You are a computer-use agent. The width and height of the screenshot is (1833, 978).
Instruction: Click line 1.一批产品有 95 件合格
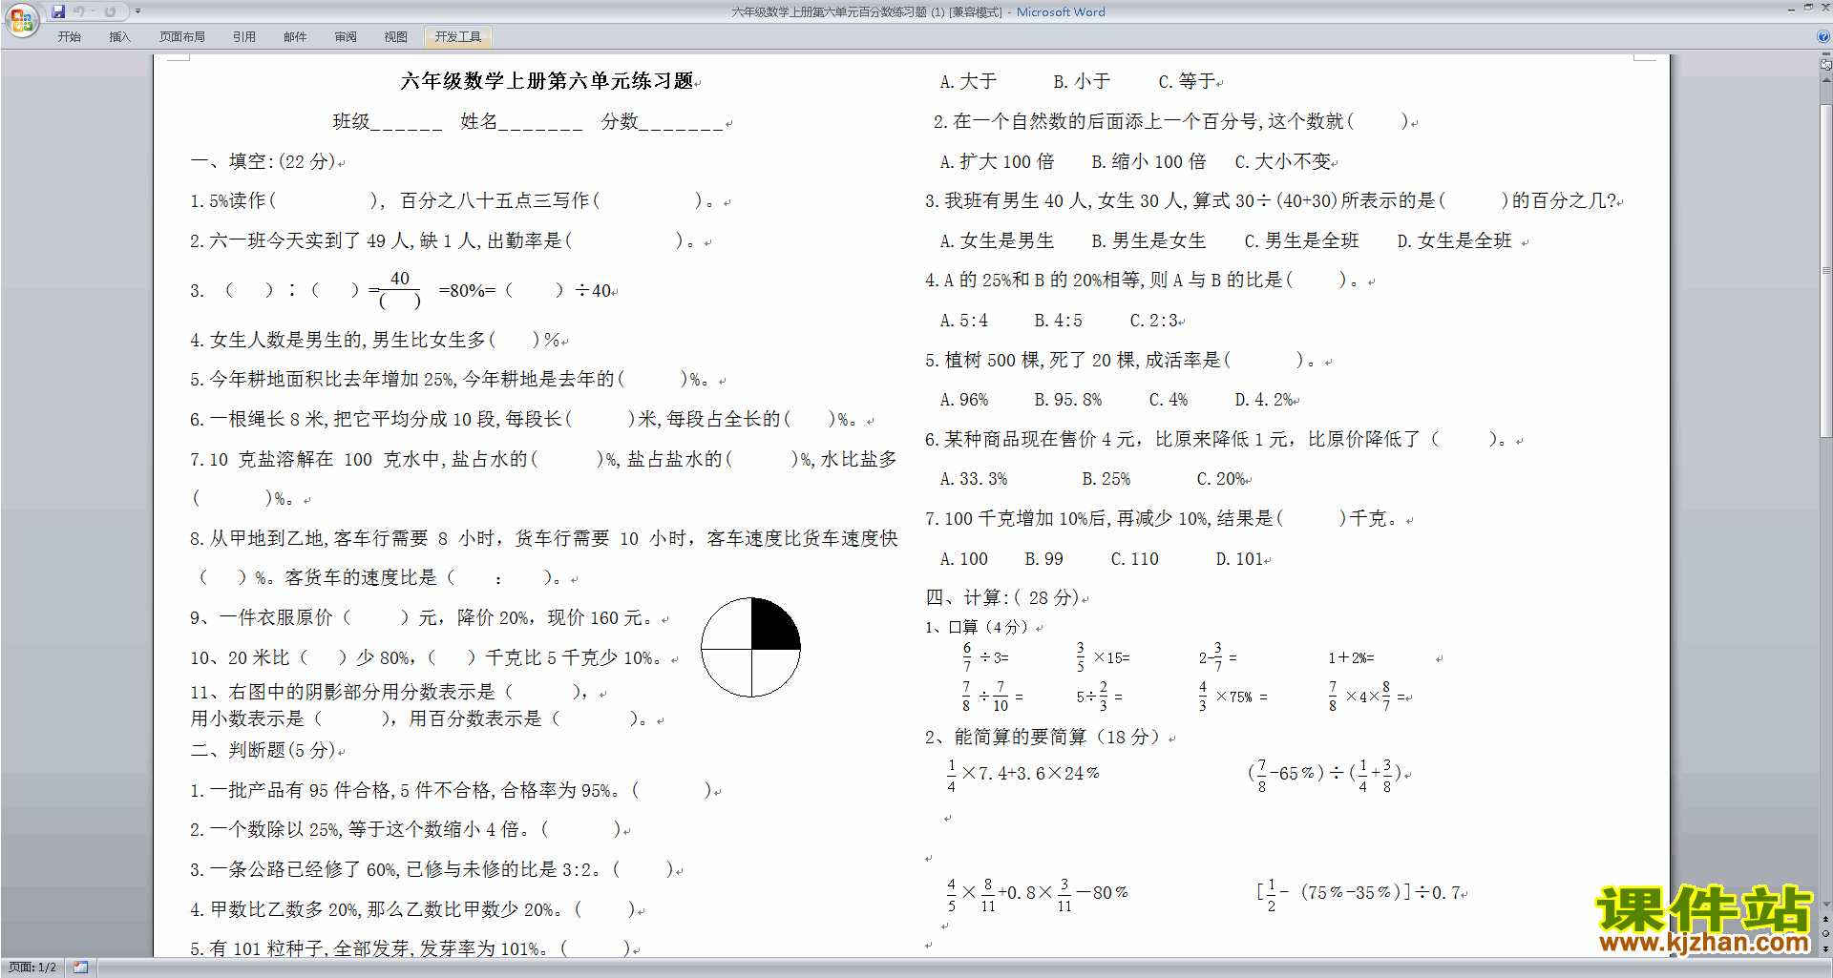click(x=450, y=790)
